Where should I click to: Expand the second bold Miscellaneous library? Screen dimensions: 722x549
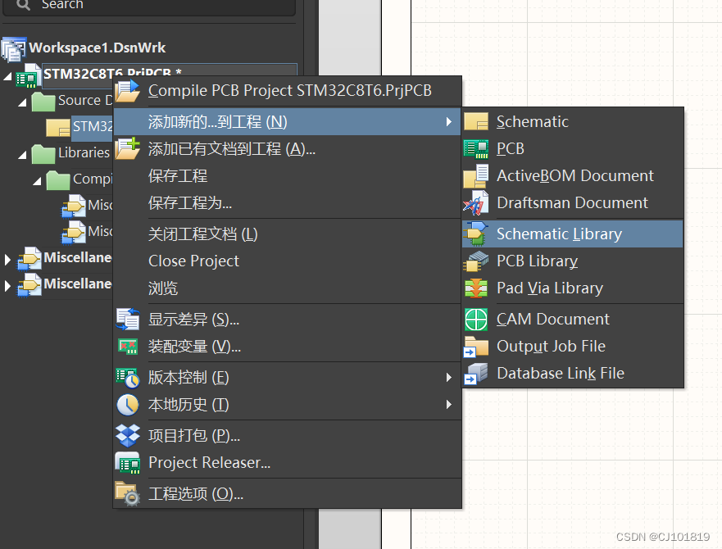(x=7, y=286)
